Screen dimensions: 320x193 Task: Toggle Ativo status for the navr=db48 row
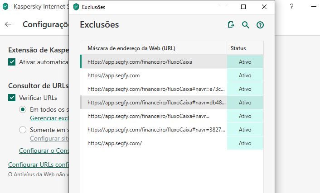point(245,103)
